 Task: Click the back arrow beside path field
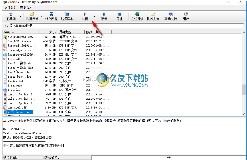[x=6, y=25]
